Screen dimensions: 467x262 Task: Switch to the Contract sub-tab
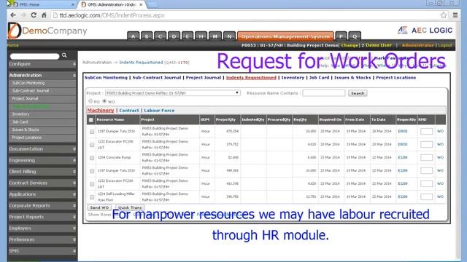(x=129, y=110)
